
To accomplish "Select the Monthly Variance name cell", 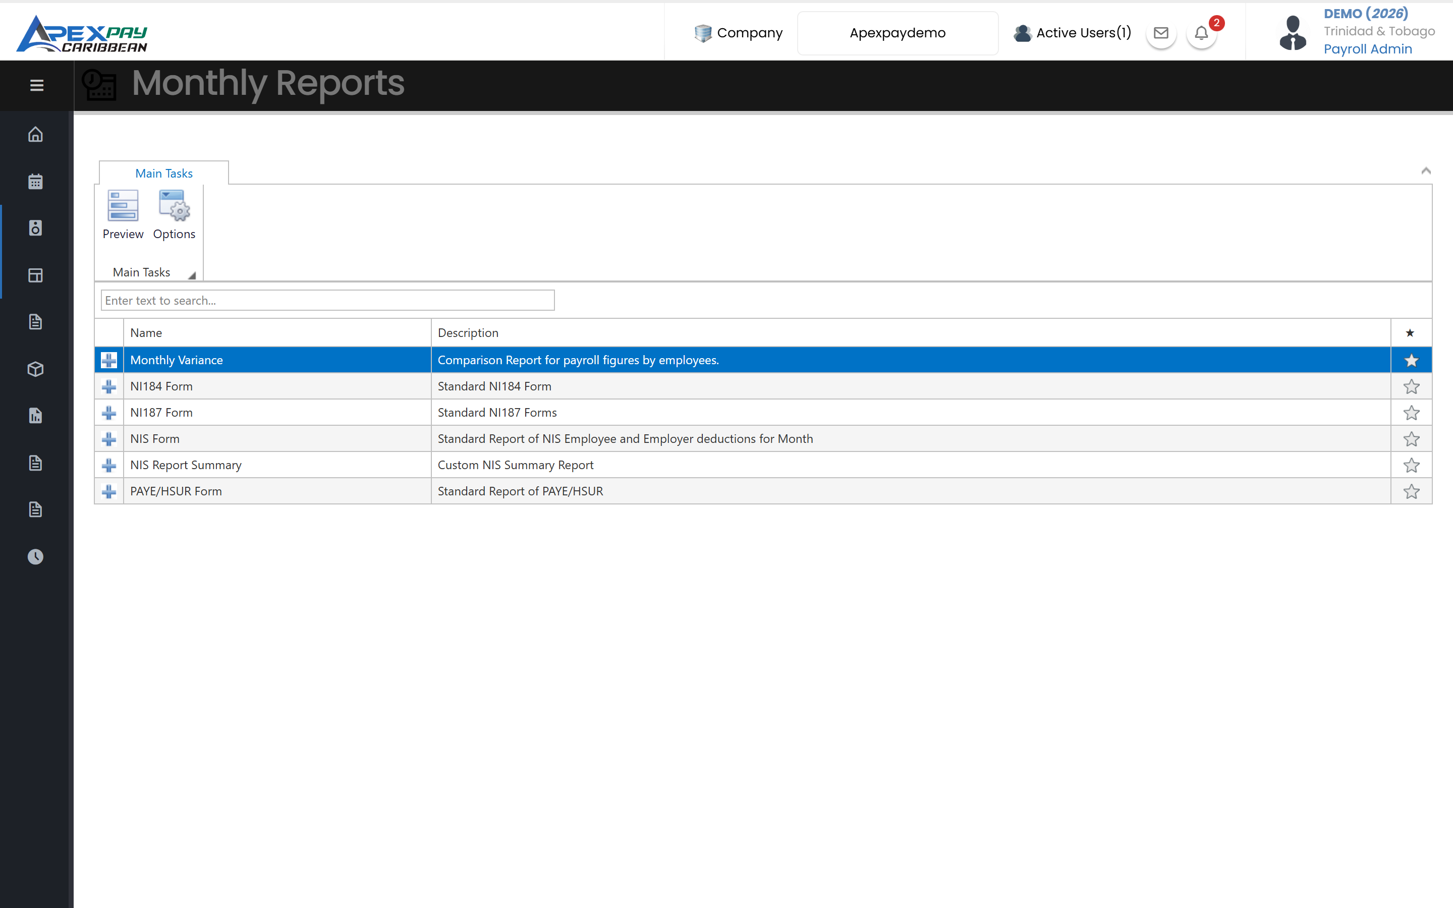I will tap(277, 360).
